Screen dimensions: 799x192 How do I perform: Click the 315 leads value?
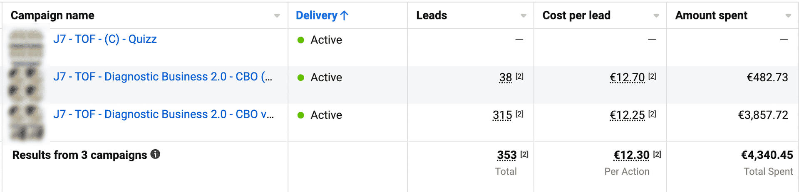(502, 115)
